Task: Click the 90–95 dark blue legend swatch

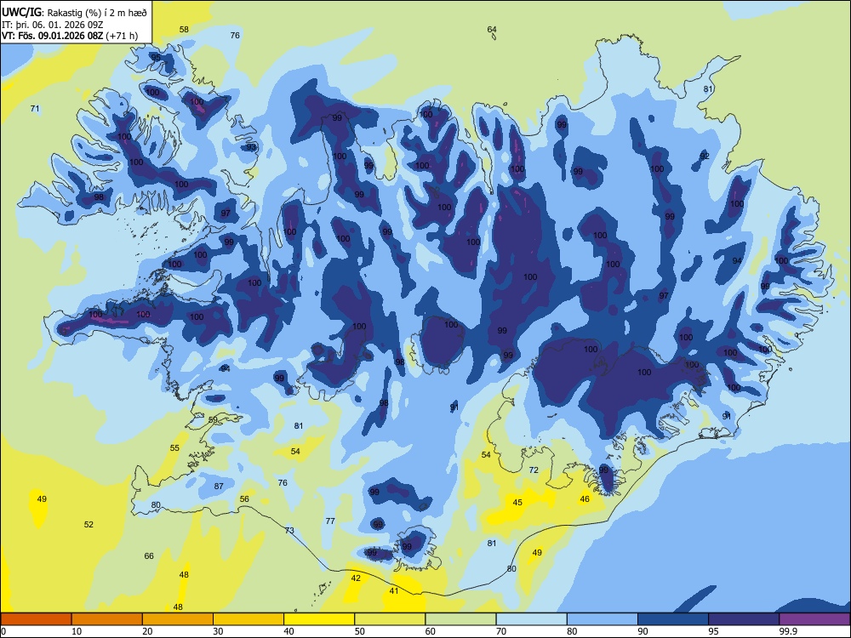Action: (673, 619)
